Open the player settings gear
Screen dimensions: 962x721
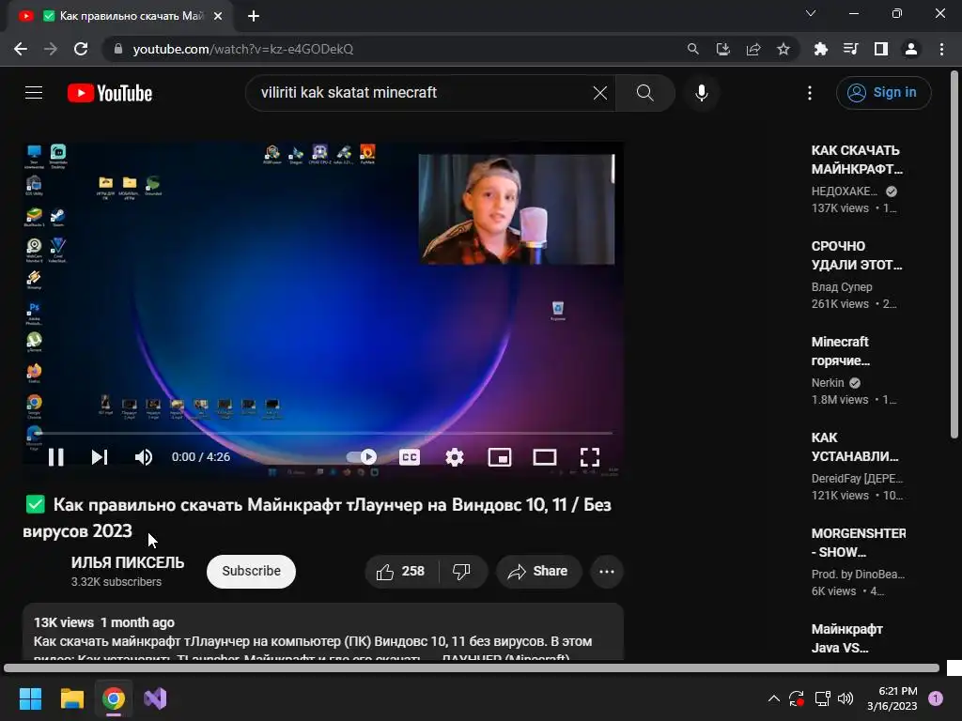click(x=455, y=457)
